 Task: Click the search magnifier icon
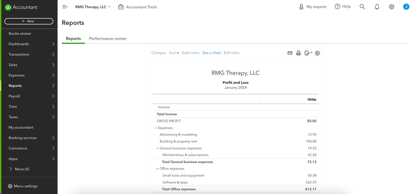362,7
